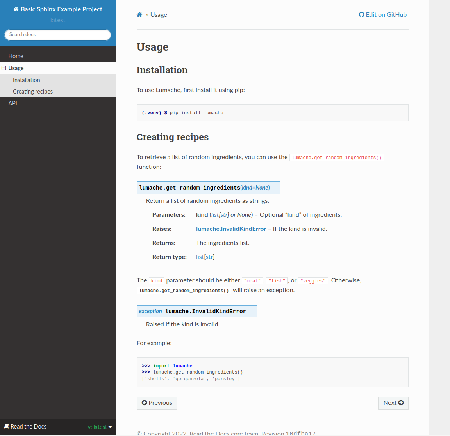Click Basic Sphinx Example Project title
The height and width of the screenshot is (436, 450).
point(58,9)
